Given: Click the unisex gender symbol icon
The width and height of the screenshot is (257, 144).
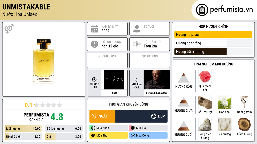Looking at the screenshot, I should 9,29.
